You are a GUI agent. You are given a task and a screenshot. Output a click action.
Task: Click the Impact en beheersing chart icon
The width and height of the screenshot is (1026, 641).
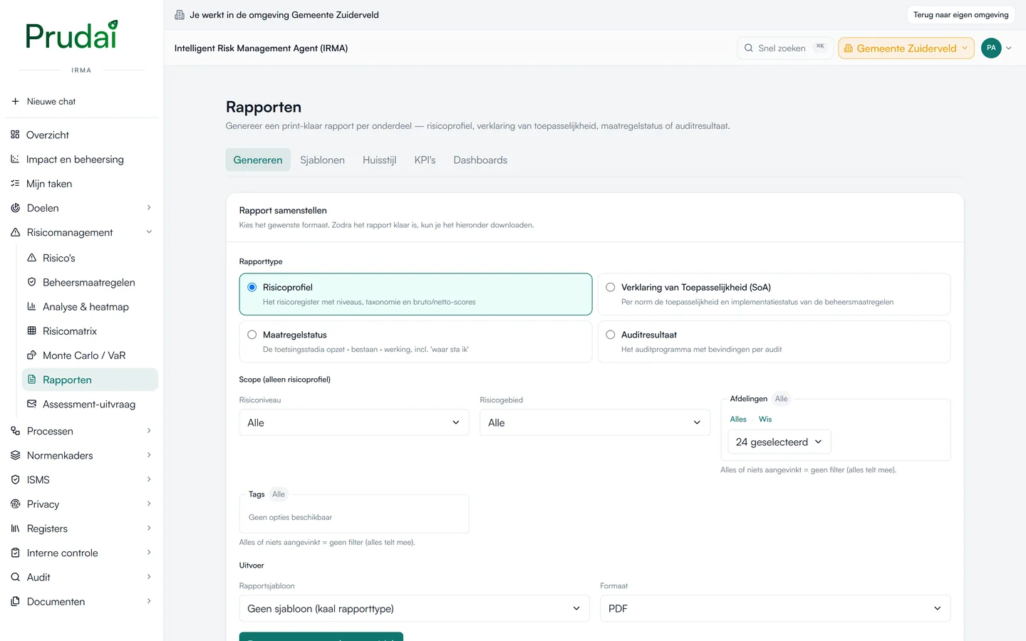15,159
